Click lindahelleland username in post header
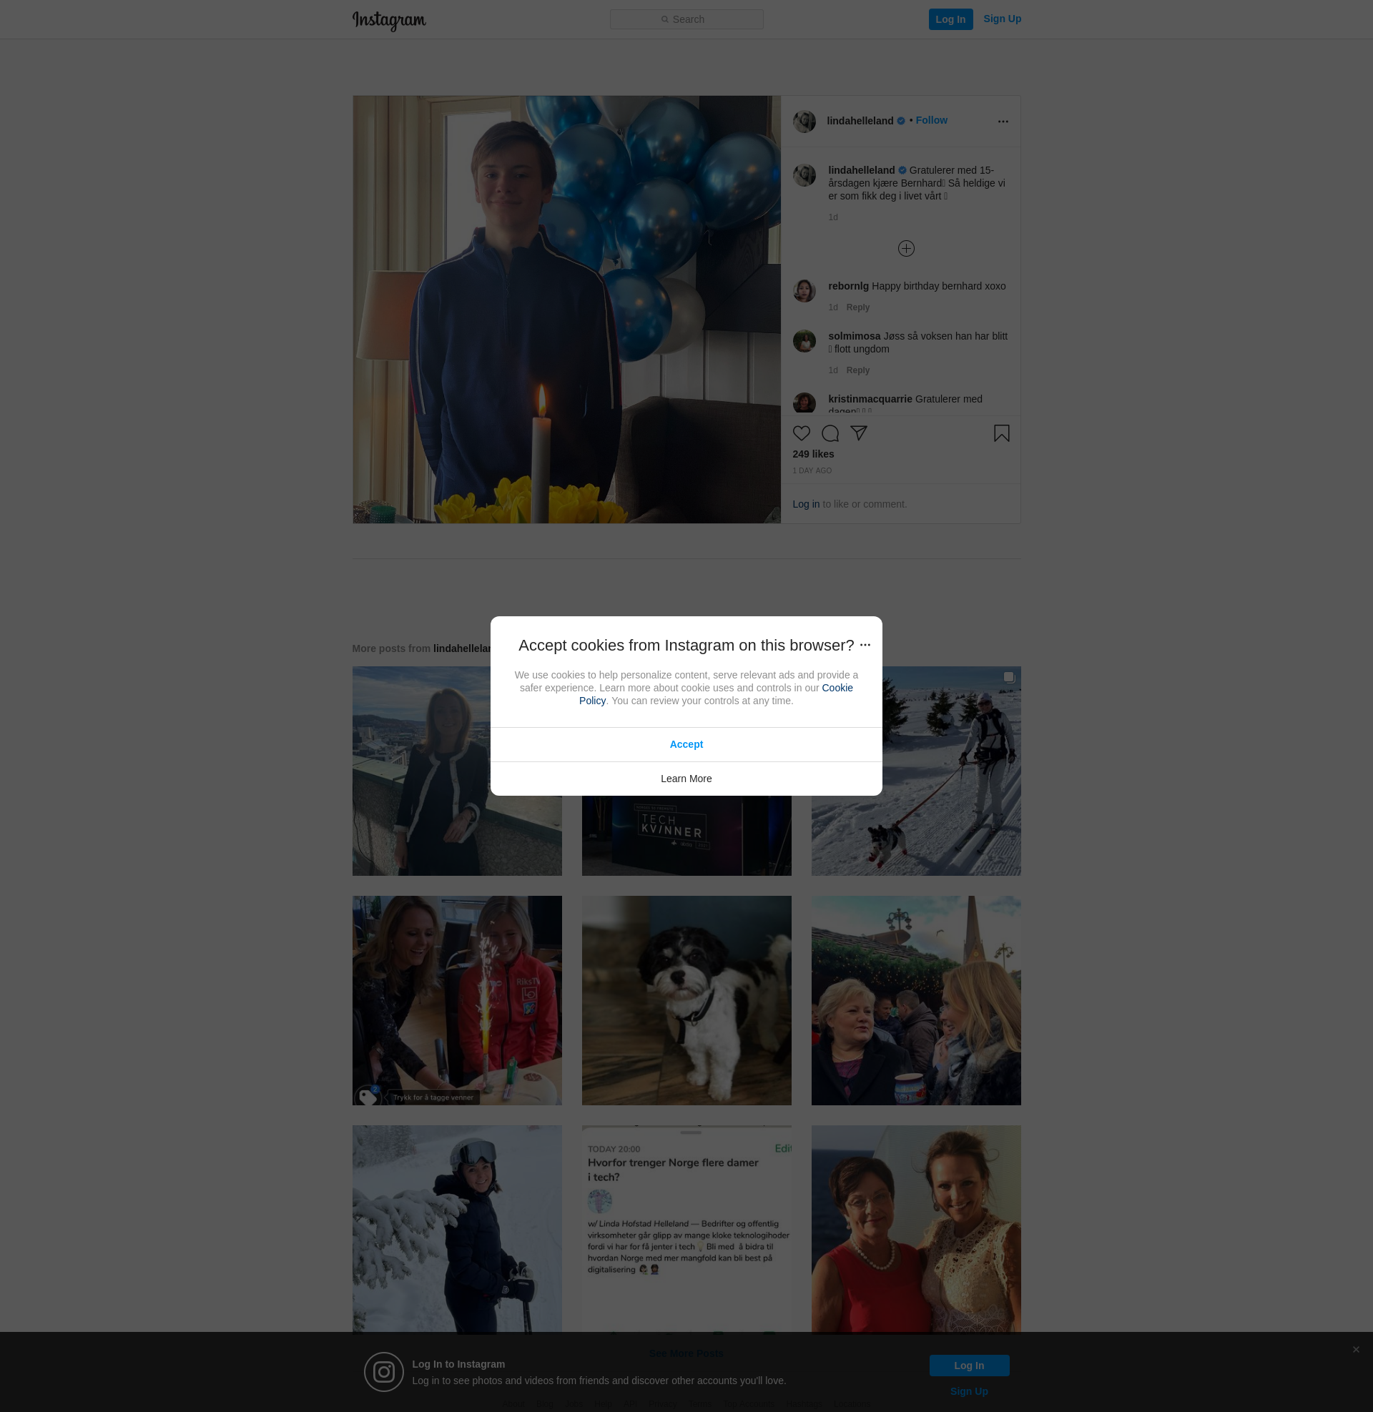Screen dimensions: 1373x1412 point(860,121)
